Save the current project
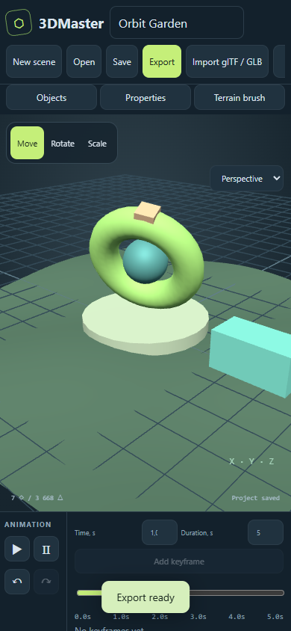Image resolution: width=291 pixels, height=631 pixels. [x=122, y=61]
